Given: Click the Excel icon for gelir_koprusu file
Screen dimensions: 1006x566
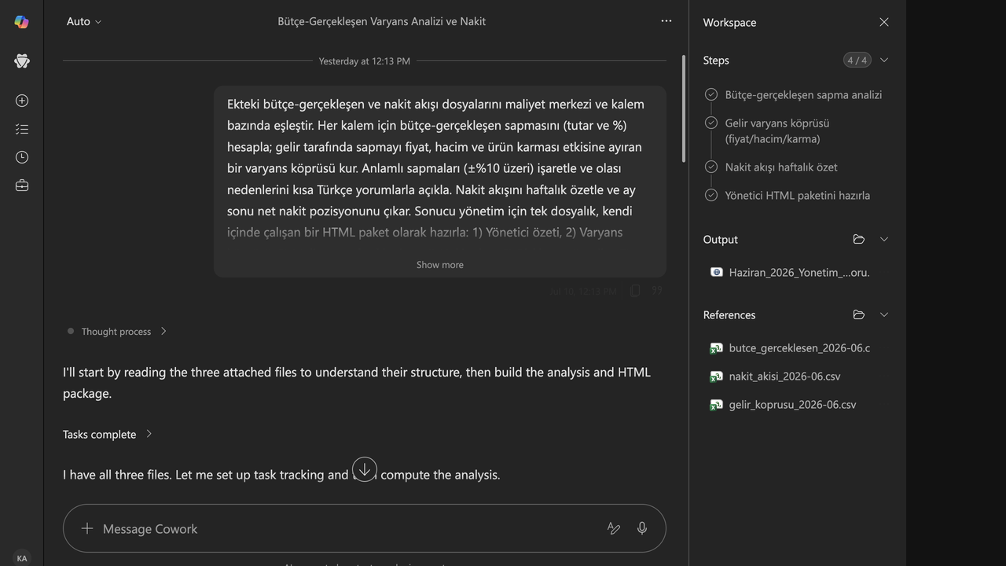Looking at the screenshot, I should coord(716,404).
